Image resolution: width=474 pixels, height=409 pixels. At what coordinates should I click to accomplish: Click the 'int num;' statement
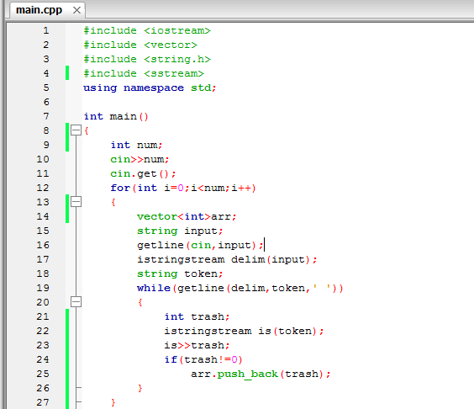(136, 145)
